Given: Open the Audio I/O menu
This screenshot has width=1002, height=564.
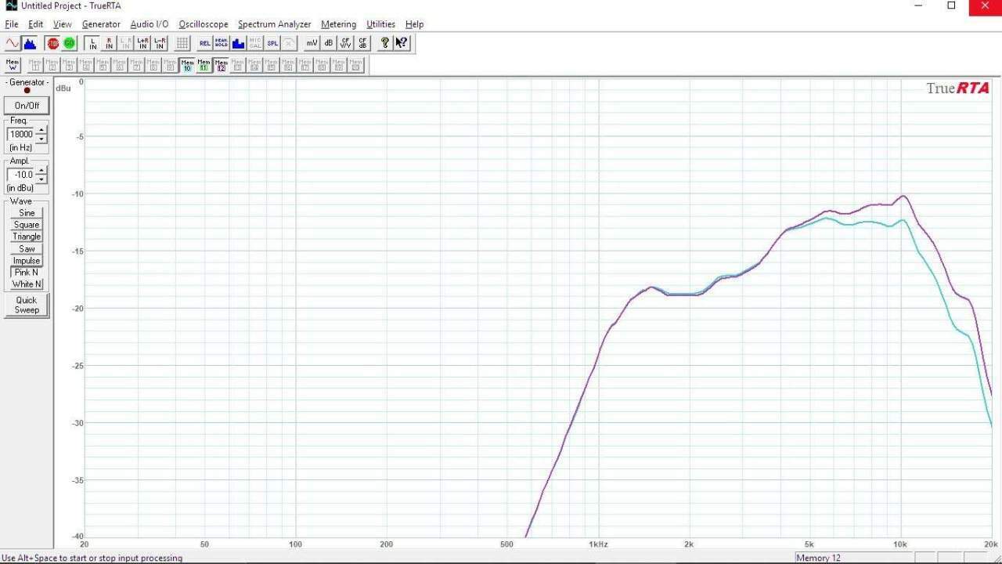Looking at the screenshot, I should point(150,24).
